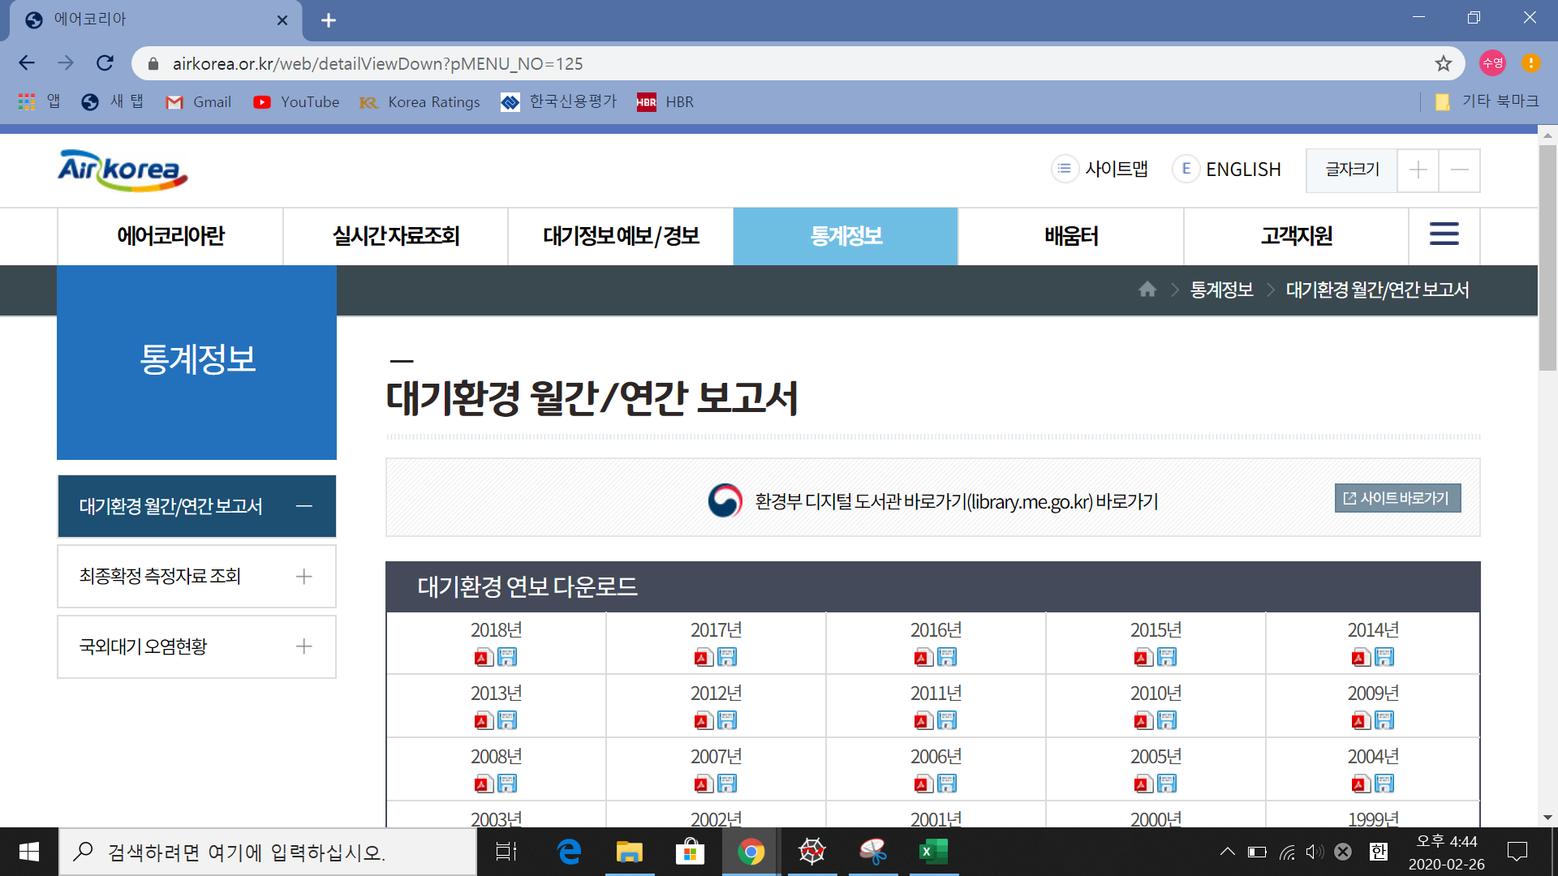
Task: Click the 2011년 save disk icon
Action: 947,721
